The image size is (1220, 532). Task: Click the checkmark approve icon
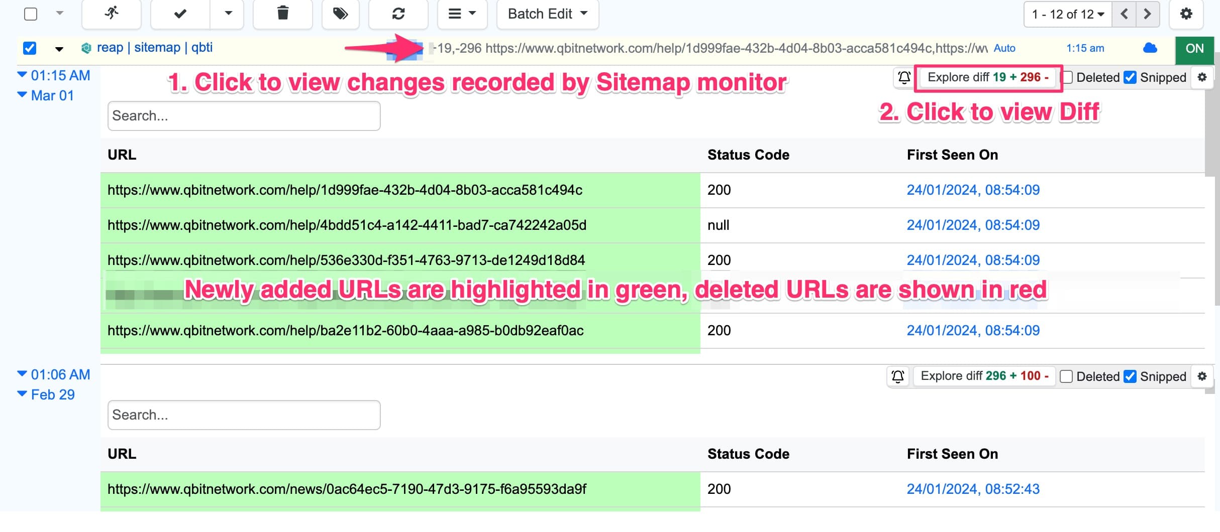(179, 14)
